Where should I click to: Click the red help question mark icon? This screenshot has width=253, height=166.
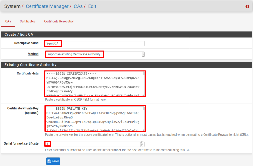click(247, 6)
